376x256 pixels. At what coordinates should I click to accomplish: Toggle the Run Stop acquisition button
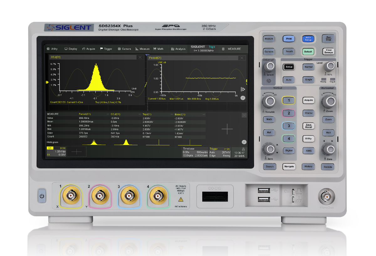point(328,38)
